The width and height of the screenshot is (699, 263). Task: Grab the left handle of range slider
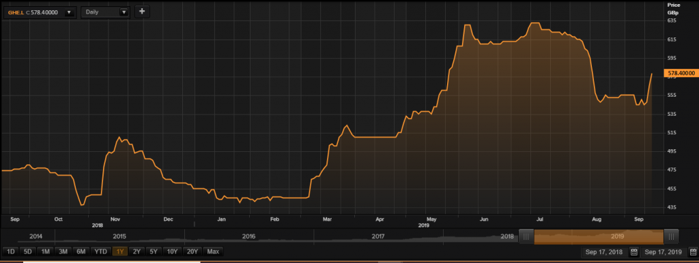pyautogui.click(x=526, y=236)
